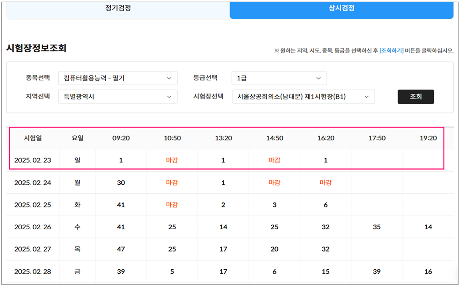Select the 2025. 02. 25 date cell
The width and height of the screenshot is (459, 286).
click(33, 205)
